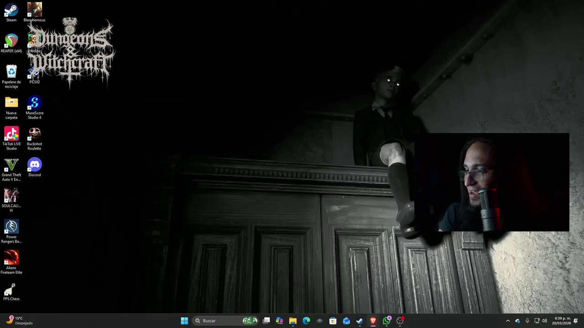Switch to OBS Studio in taskbar
The height and width of the screenshot is (328, 584).
pos(400,321)
